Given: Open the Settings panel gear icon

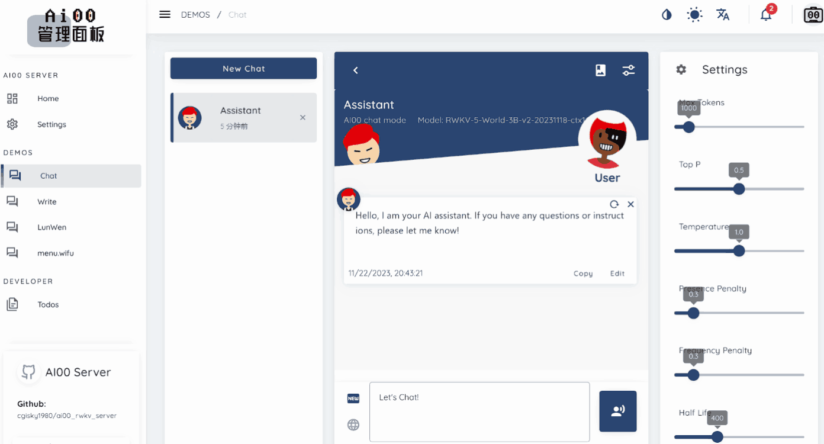Looking at the screenshot, I should 681,69.
